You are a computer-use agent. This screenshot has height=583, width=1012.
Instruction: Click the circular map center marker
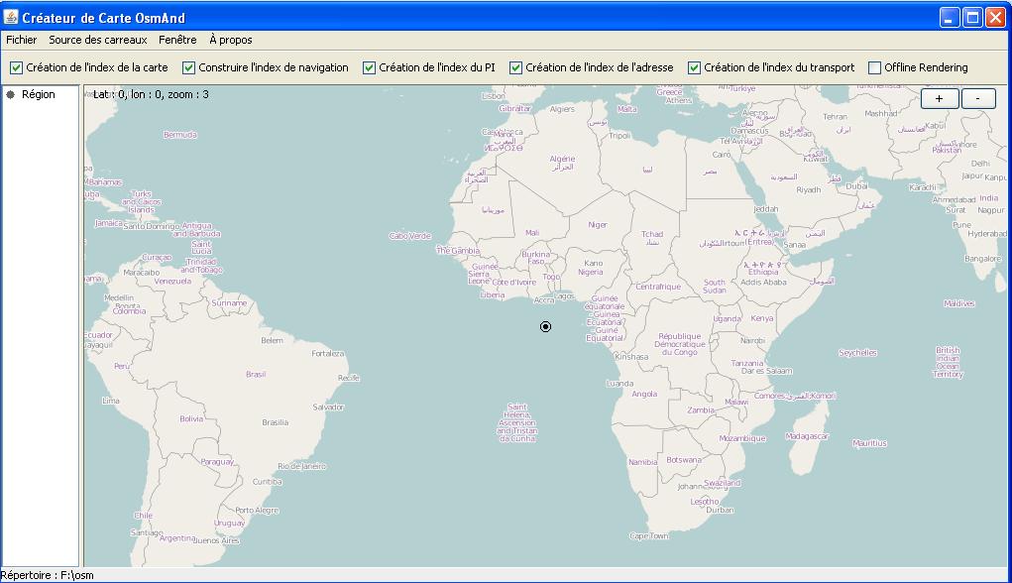coord(545,326)
